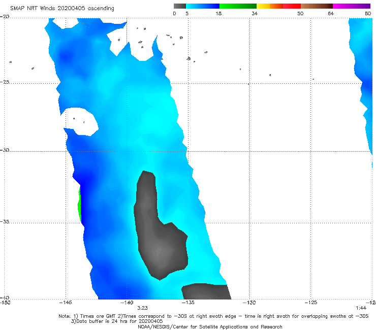Click the color bar label '64'

tap(331, 13)
